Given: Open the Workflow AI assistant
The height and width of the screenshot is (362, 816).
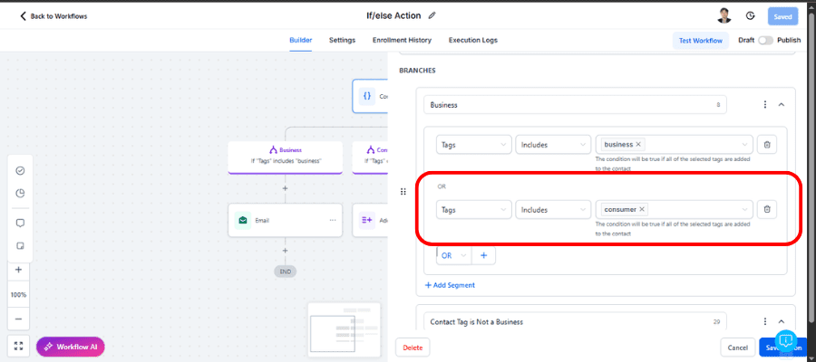Looking at the screenshot, I should click(72, 346).
